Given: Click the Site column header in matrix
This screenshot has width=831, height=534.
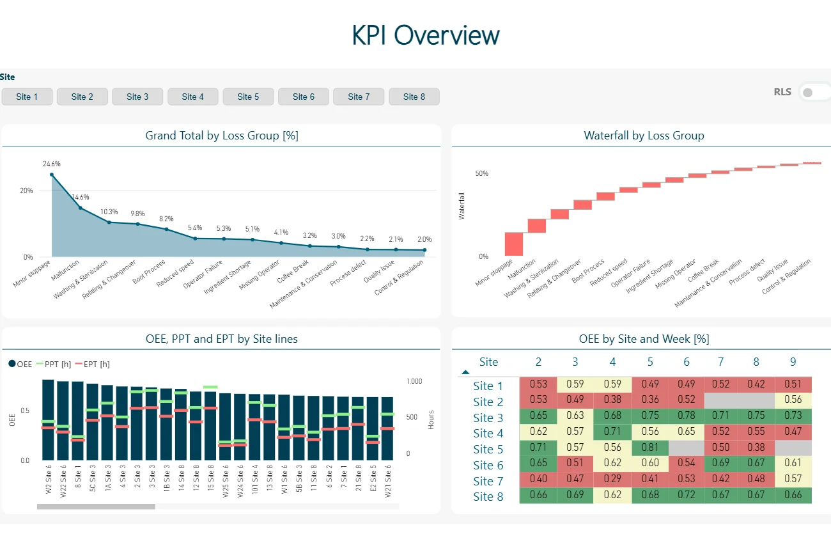Looking at the screenshot, I should click(488, 362).
